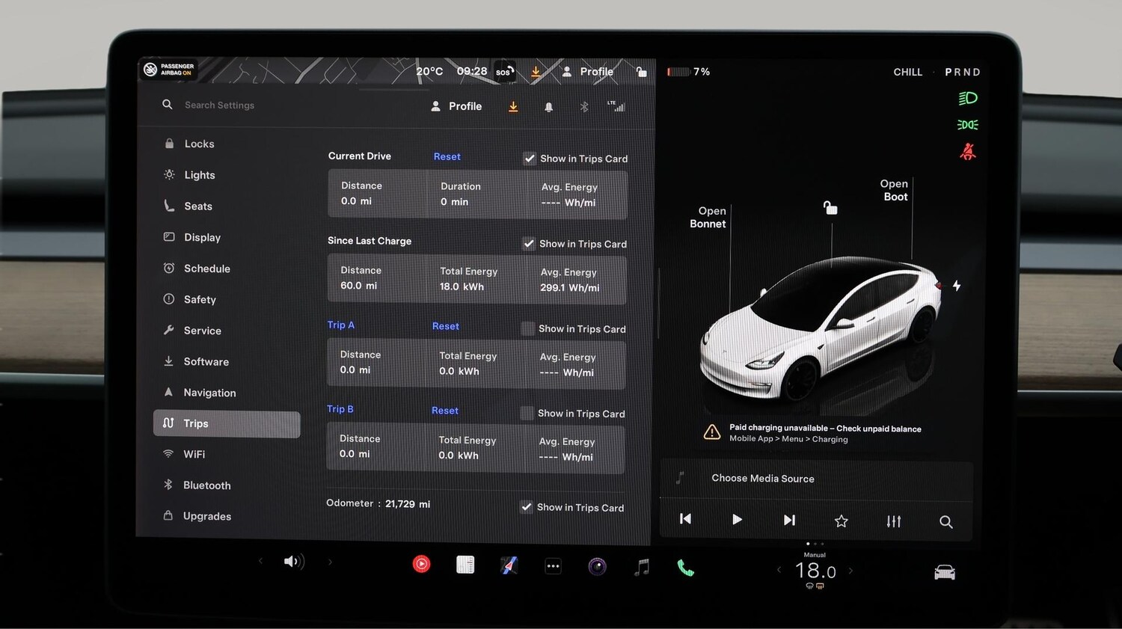Viewport: 1122px width, 629px height.
Task: Open the navigation app in the dock
Action: 509,565
